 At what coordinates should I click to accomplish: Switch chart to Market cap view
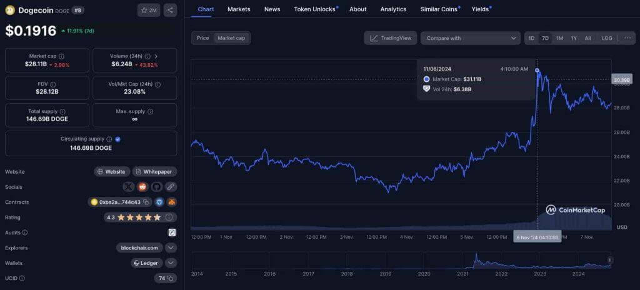(x=231, y=38)
